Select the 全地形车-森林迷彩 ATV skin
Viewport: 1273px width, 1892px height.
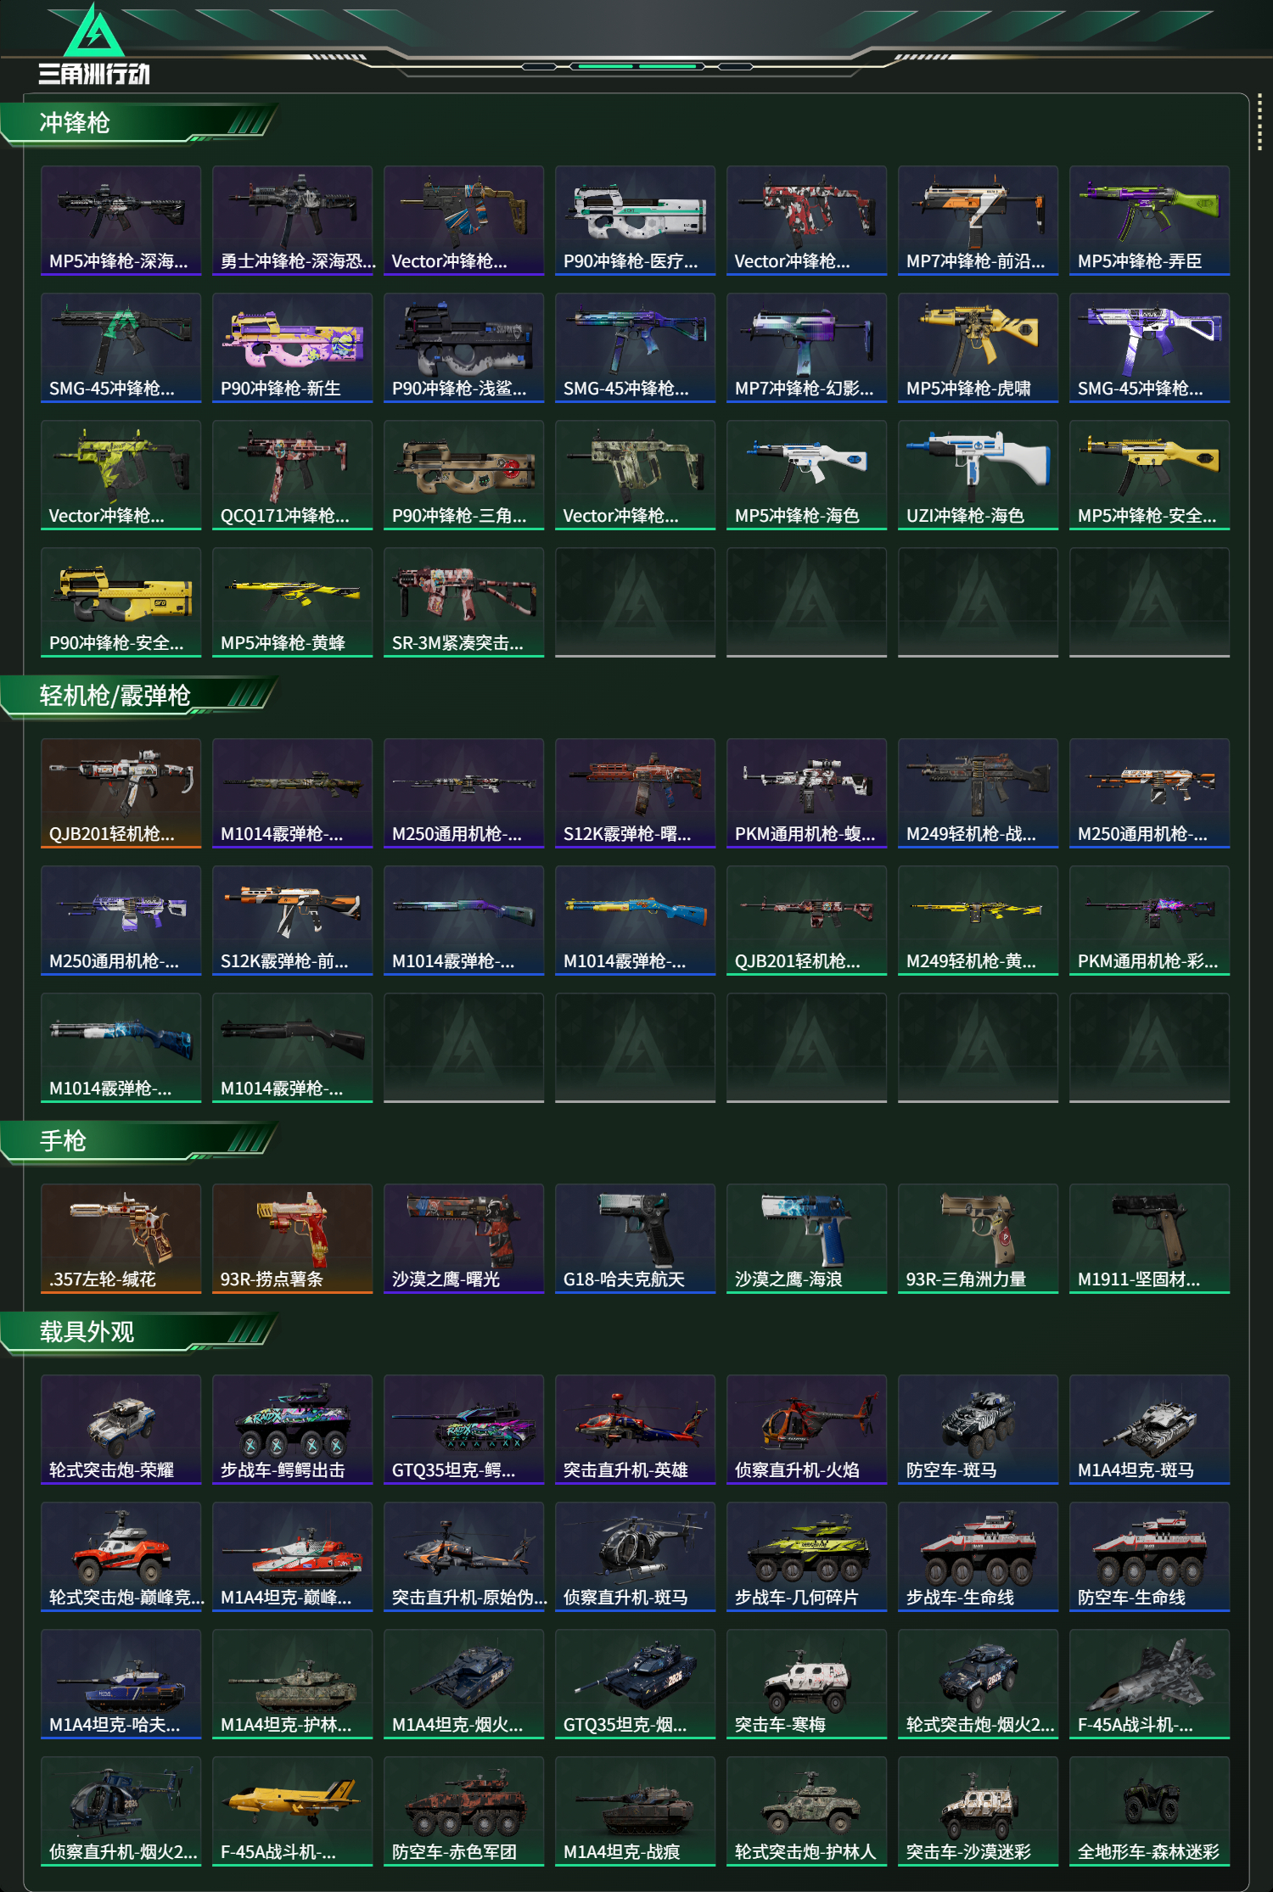[1149, 1811]
